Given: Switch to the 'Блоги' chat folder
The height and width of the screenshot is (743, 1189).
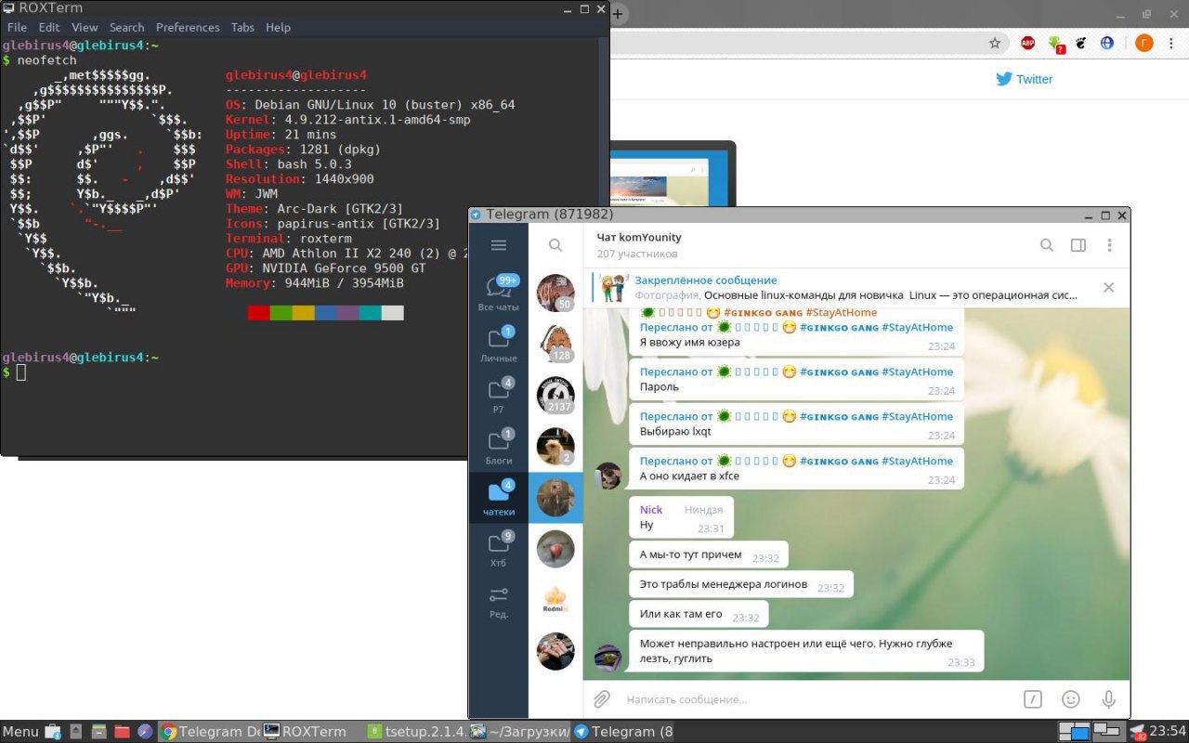Looking at the screenshot, I should [499, 446].
